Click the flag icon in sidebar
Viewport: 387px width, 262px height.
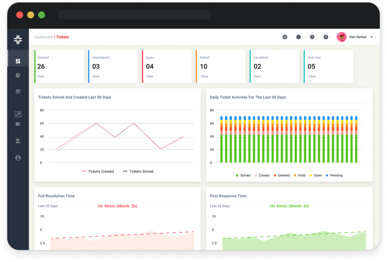click(x=18, y=125)
